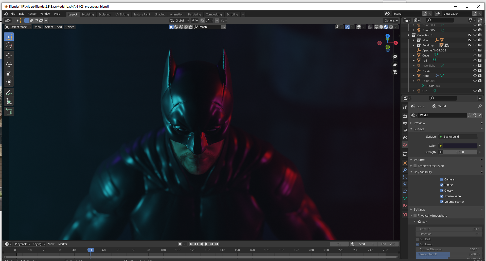Open the Options button in header
The width and height of the screenshot is (486, 261).
[x=391, y=21]
